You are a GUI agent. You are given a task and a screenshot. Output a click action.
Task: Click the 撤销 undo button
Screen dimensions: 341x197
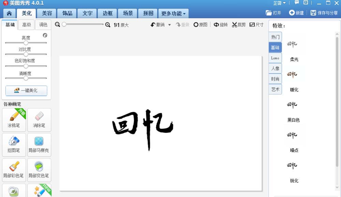158,25
